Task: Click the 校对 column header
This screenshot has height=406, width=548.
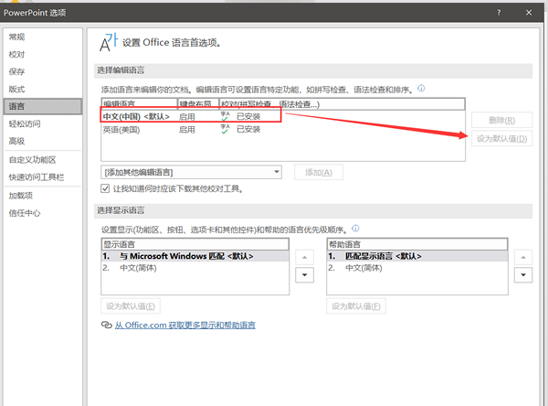Action: click(x=342, y=104)
